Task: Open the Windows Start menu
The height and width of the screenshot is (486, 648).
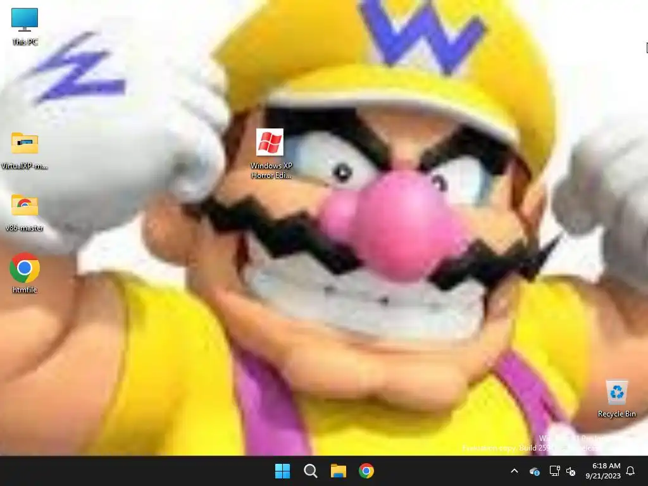Action: click(x=283, y=471)
